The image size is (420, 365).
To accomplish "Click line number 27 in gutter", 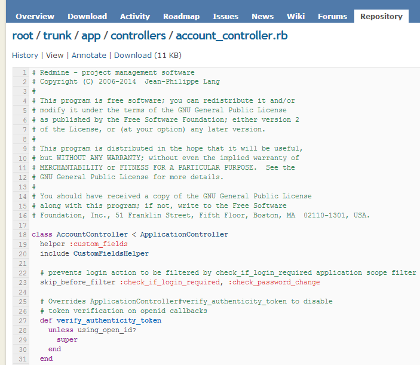I will tap(23, 321).
